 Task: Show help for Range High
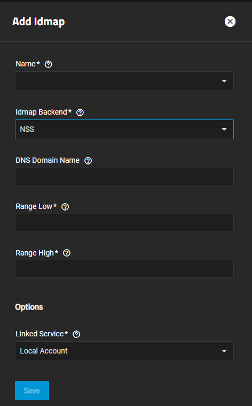click(x=67, y=253)
